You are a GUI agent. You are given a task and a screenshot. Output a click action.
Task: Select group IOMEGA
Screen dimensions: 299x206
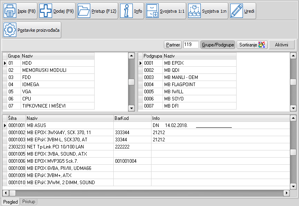(49, 84)
